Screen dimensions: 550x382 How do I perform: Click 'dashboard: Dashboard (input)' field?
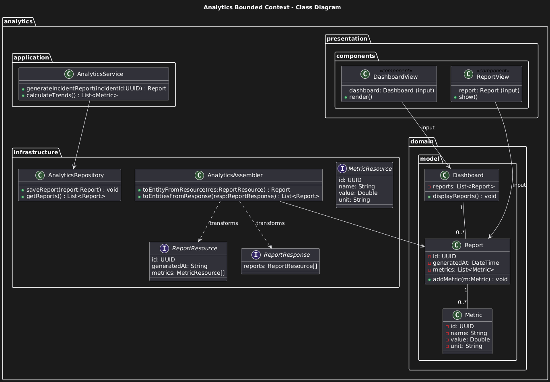point(391,90)
